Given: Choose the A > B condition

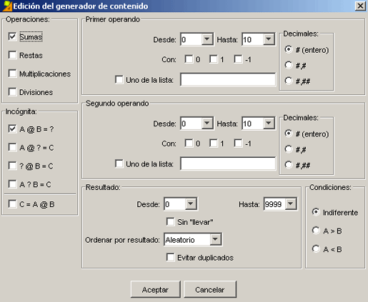Looking at the screenshot, I should click(x=316, y=231).
